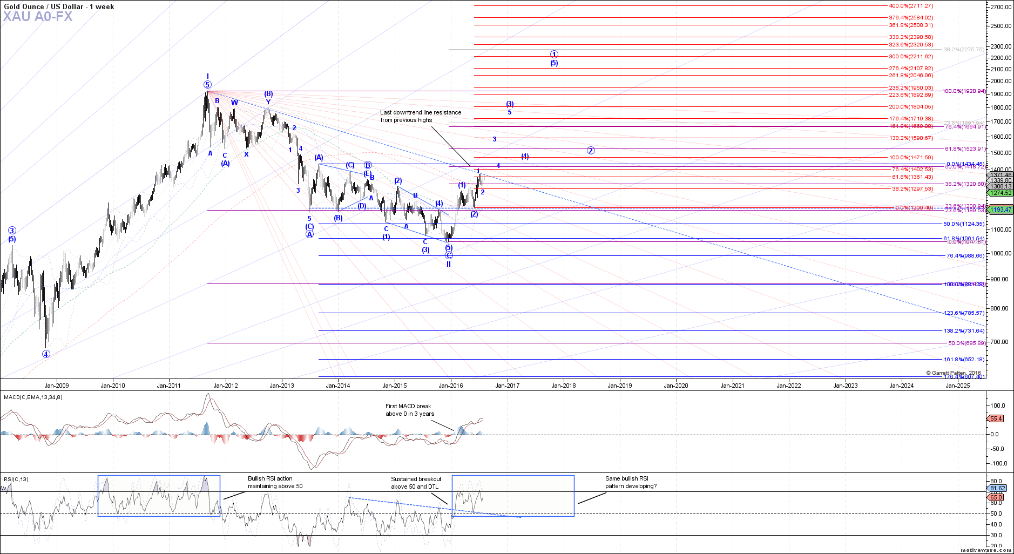Image resolution: width=1014 pixels, height=554 pixels.
Task: Click the 100.0%(1471.59) Fibonacci label
Action: (x=911, y=158)
